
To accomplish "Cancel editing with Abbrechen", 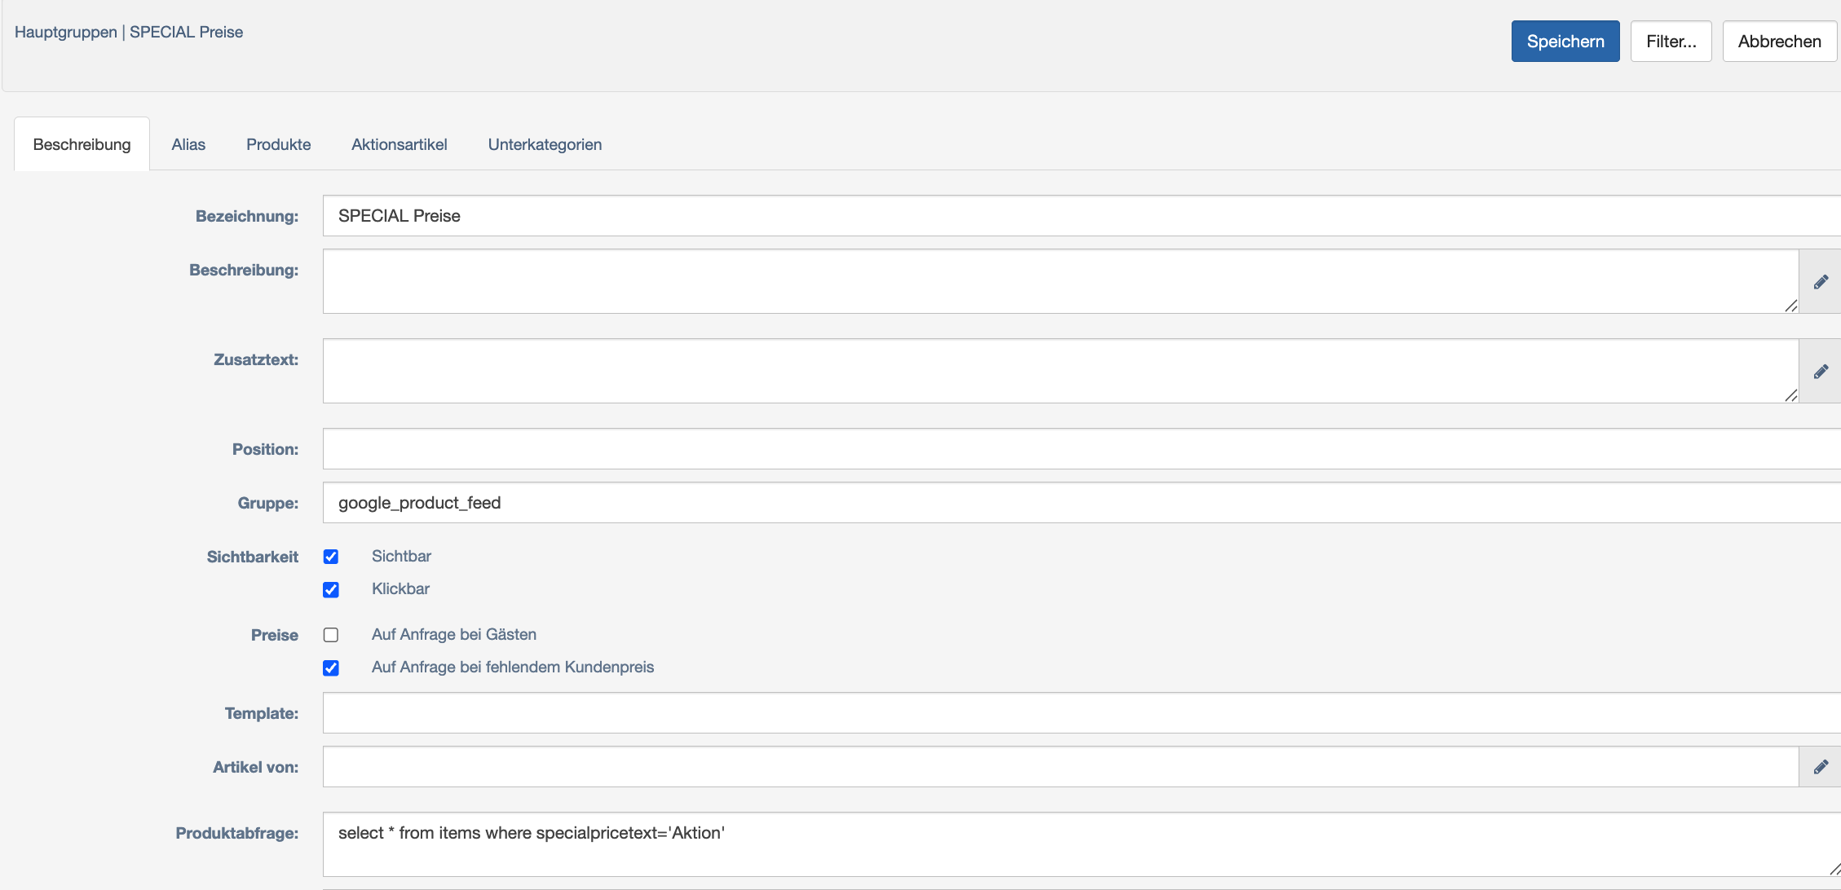I will tap(1780, 42).
